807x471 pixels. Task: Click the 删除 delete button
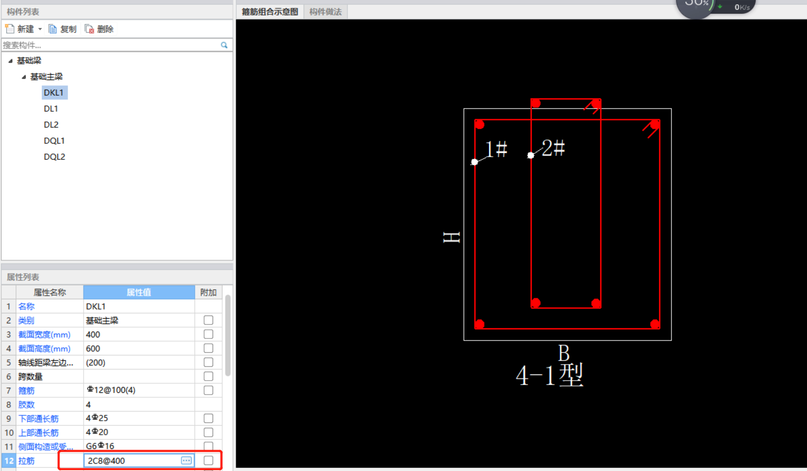point(99,29)
